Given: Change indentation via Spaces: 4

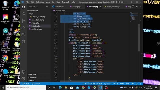Looking at the screenshot, I should (108, 84).
